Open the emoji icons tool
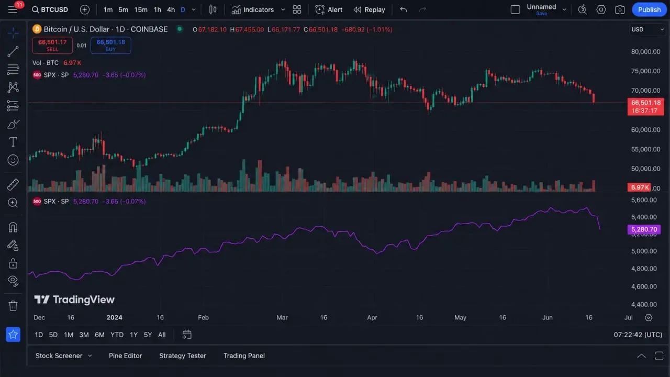Screen dimensions: 670x377 [x=13, y=160]
